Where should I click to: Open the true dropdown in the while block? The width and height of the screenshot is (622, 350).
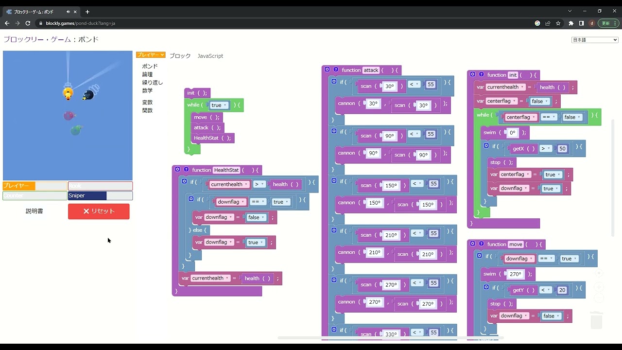219,105
